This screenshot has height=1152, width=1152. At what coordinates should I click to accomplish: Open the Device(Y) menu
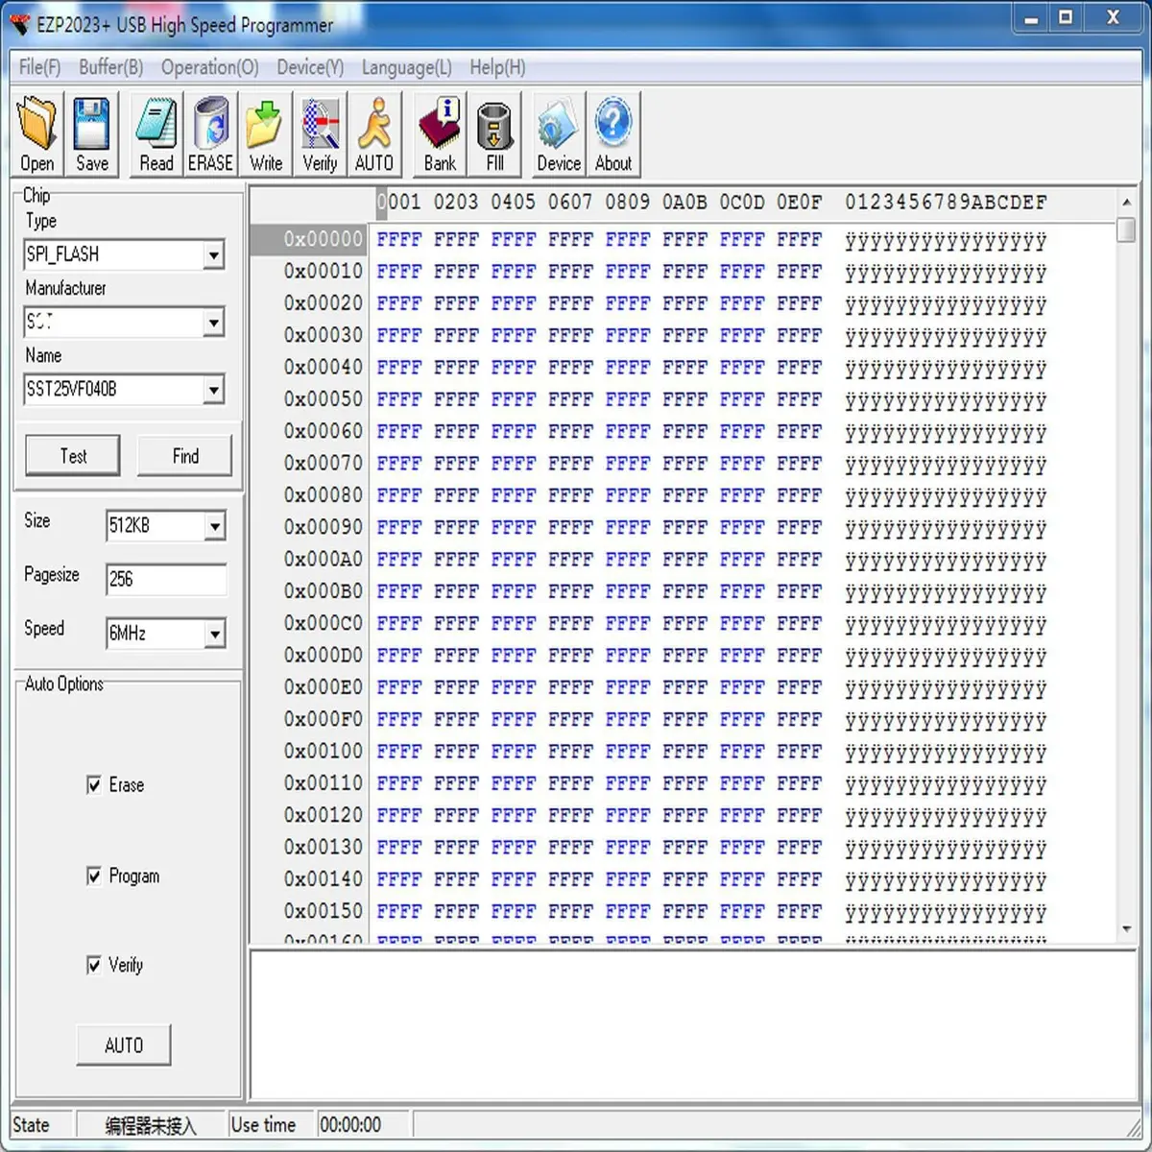click(310, 67)
